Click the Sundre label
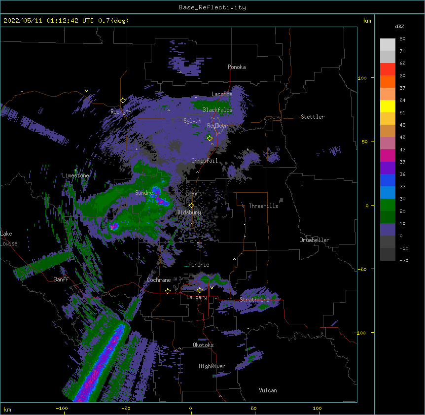The width and height of the screenshot is (425, 415). click(x=144, y=193)
